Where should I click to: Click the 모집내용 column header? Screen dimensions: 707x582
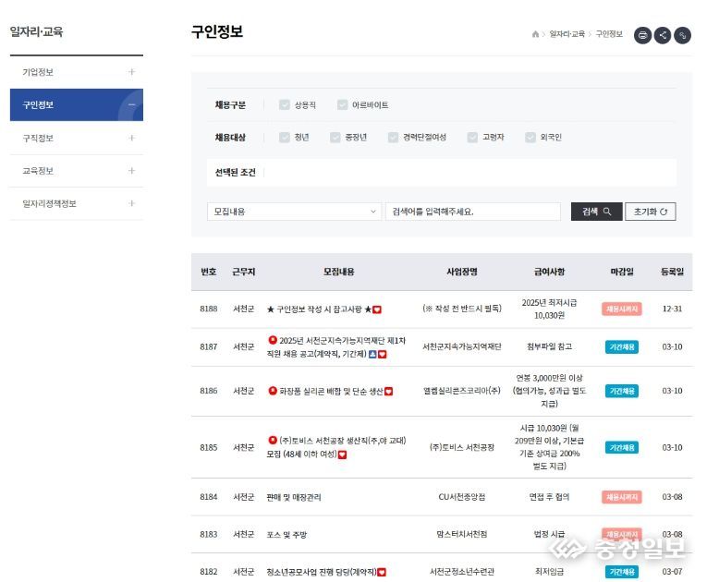(338, 272)
